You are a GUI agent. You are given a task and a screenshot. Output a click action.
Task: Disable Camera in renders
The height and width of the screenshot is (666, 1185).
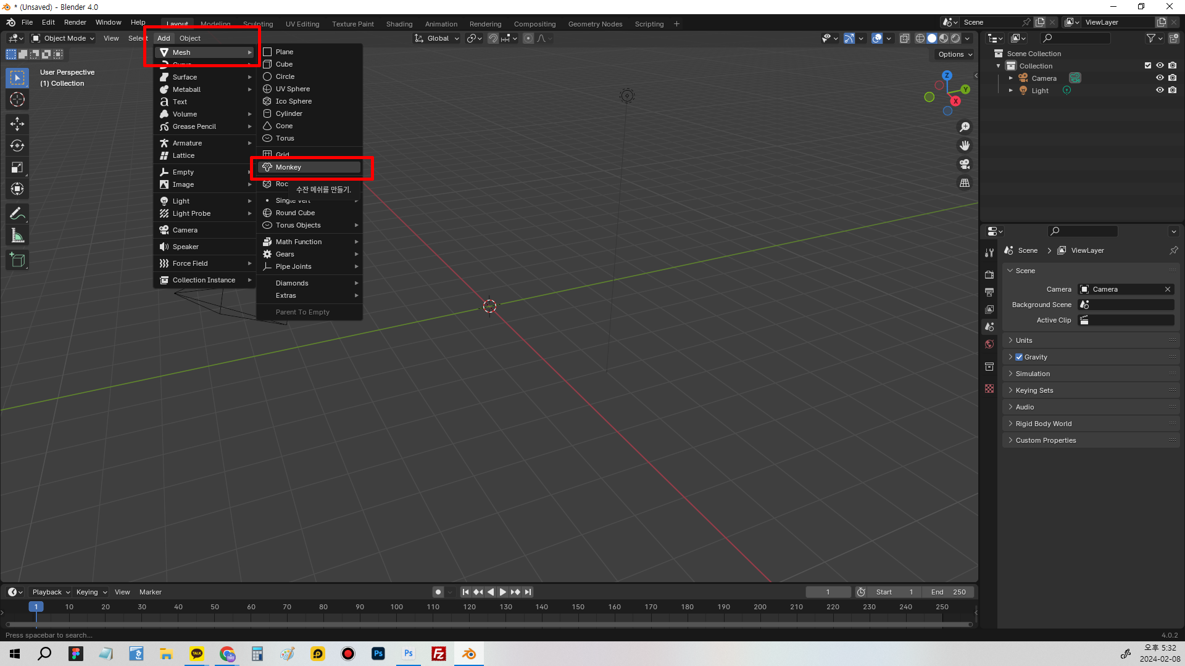tap(1172, 78)
